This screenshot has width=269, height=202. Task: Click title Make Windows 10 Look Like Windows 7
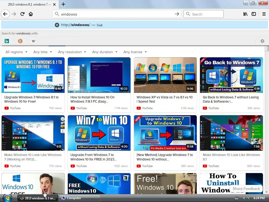tap(33, 157)
